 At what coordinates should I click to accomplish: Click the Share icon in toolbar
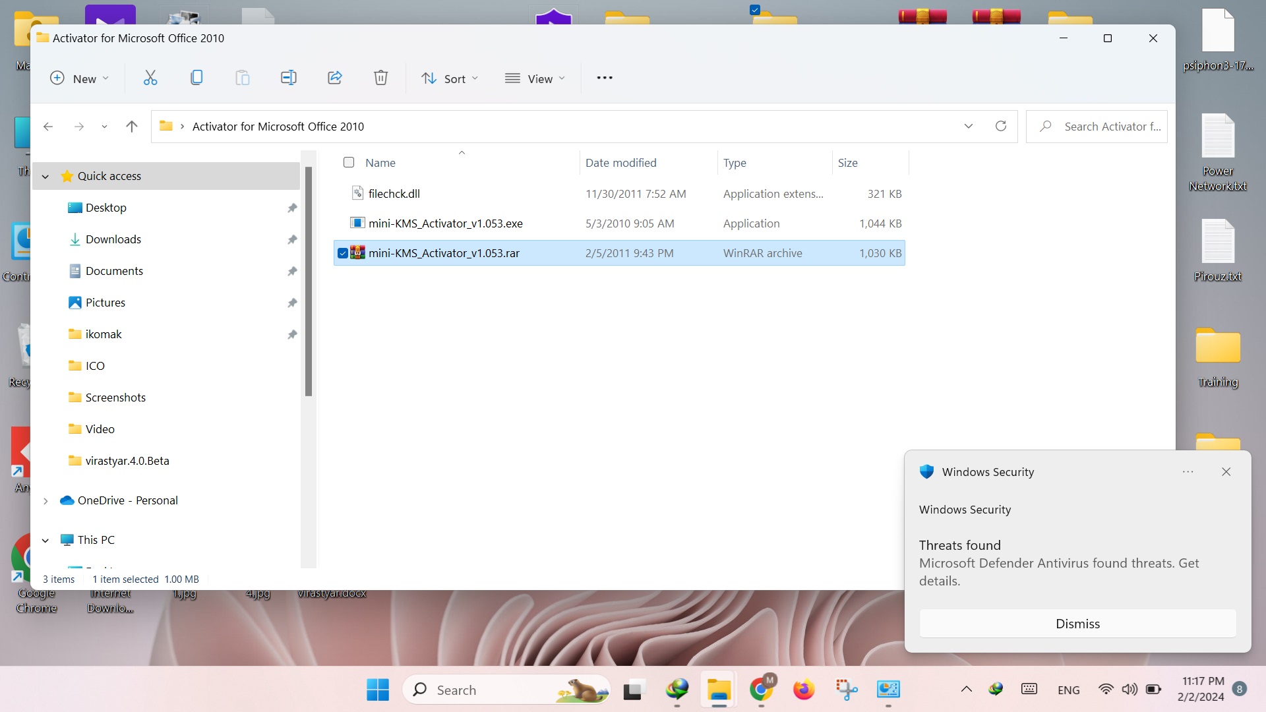click(335, 78)
